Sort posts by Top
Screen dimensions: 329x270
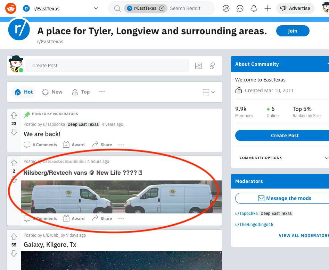coord(81,92)
